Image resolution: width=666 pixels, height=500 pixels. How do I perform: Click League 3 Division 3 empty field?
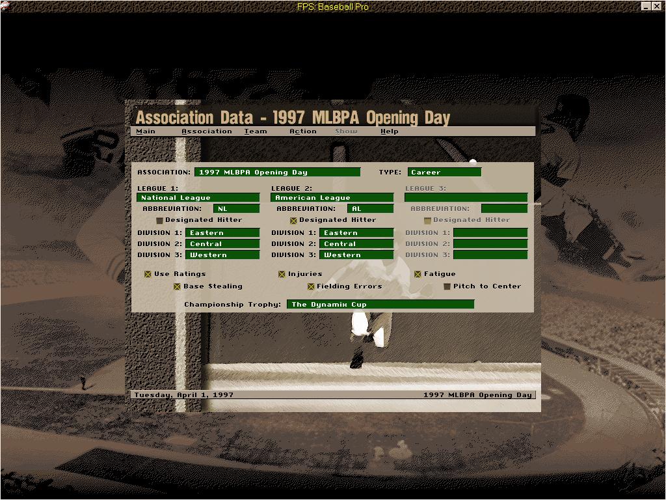pyautogui.click(x=490, y=255)
